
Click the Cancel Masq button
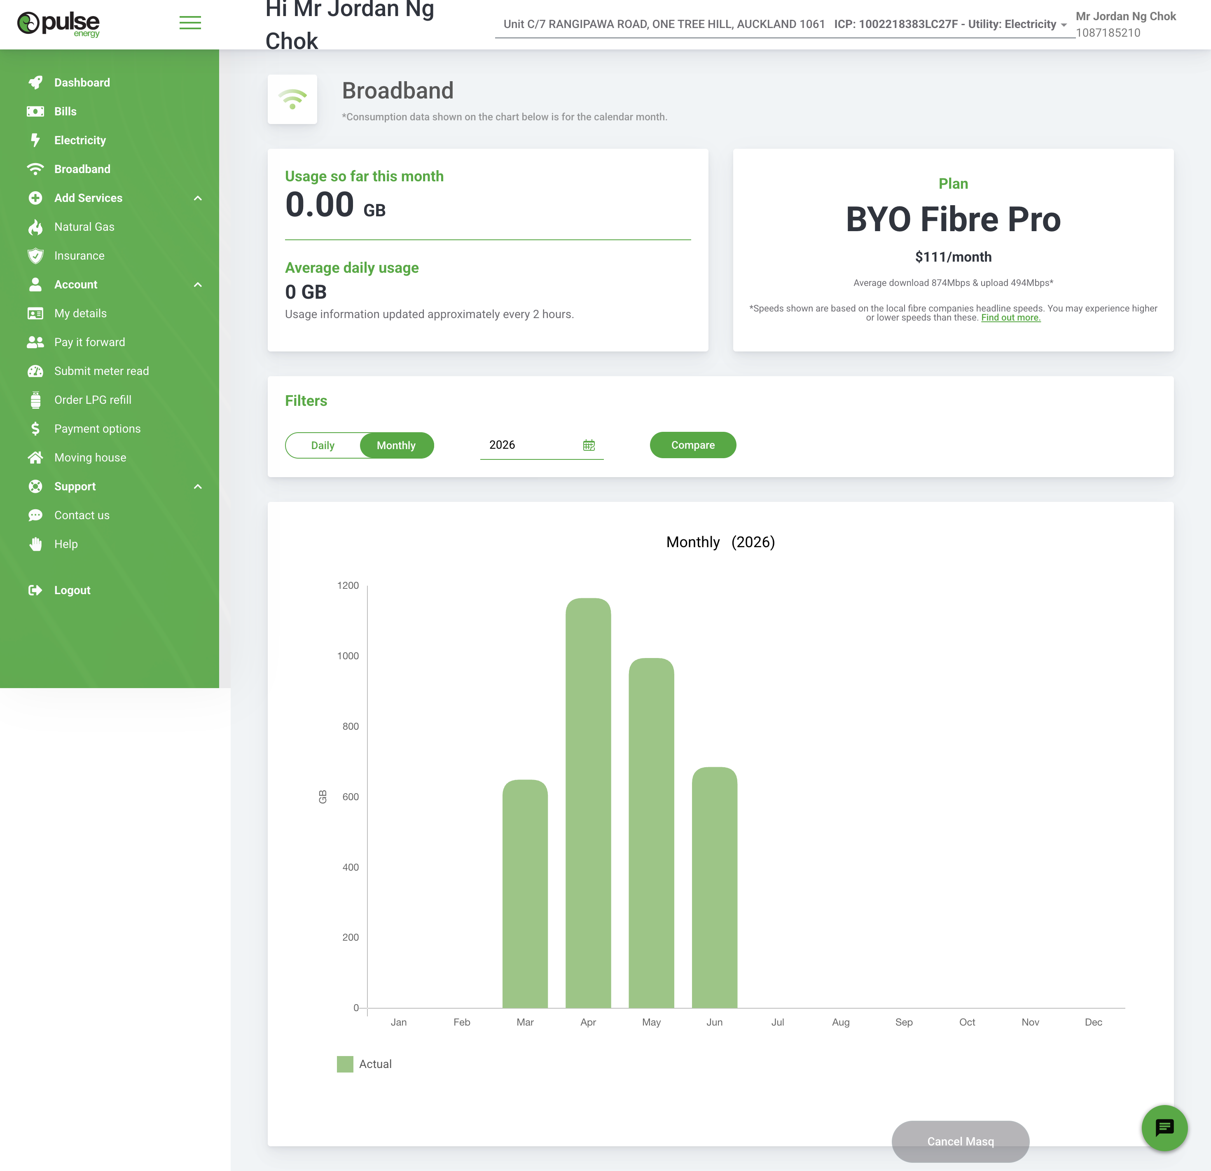click(x=960, y=1141)
